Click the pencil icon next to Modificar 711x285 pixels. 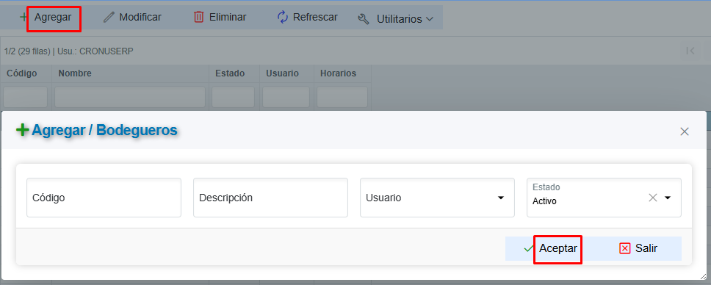[x=109, y=17]
